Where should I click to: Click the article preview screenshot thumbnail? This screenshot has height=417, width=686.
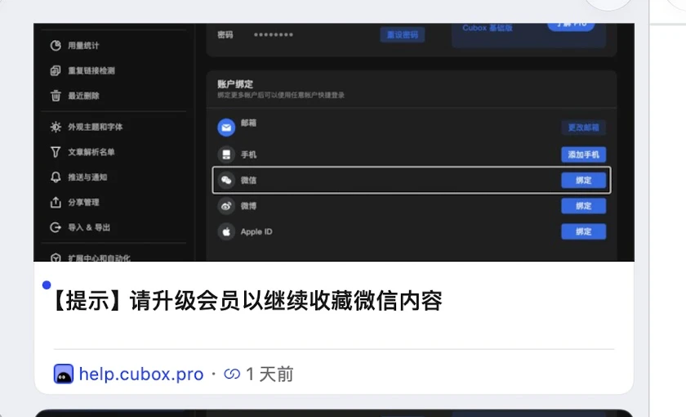coord(334,142)
